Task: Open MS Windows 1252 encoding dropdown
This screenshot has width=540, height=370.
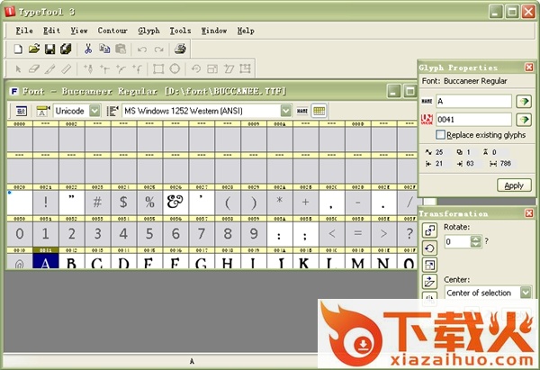Action: click(x=285, y=111)
